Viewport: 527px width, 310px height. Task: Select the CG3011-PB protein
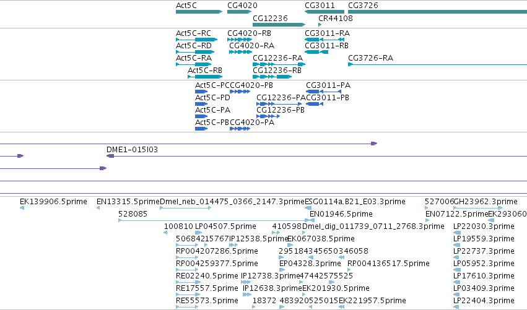tap(315, 104)
